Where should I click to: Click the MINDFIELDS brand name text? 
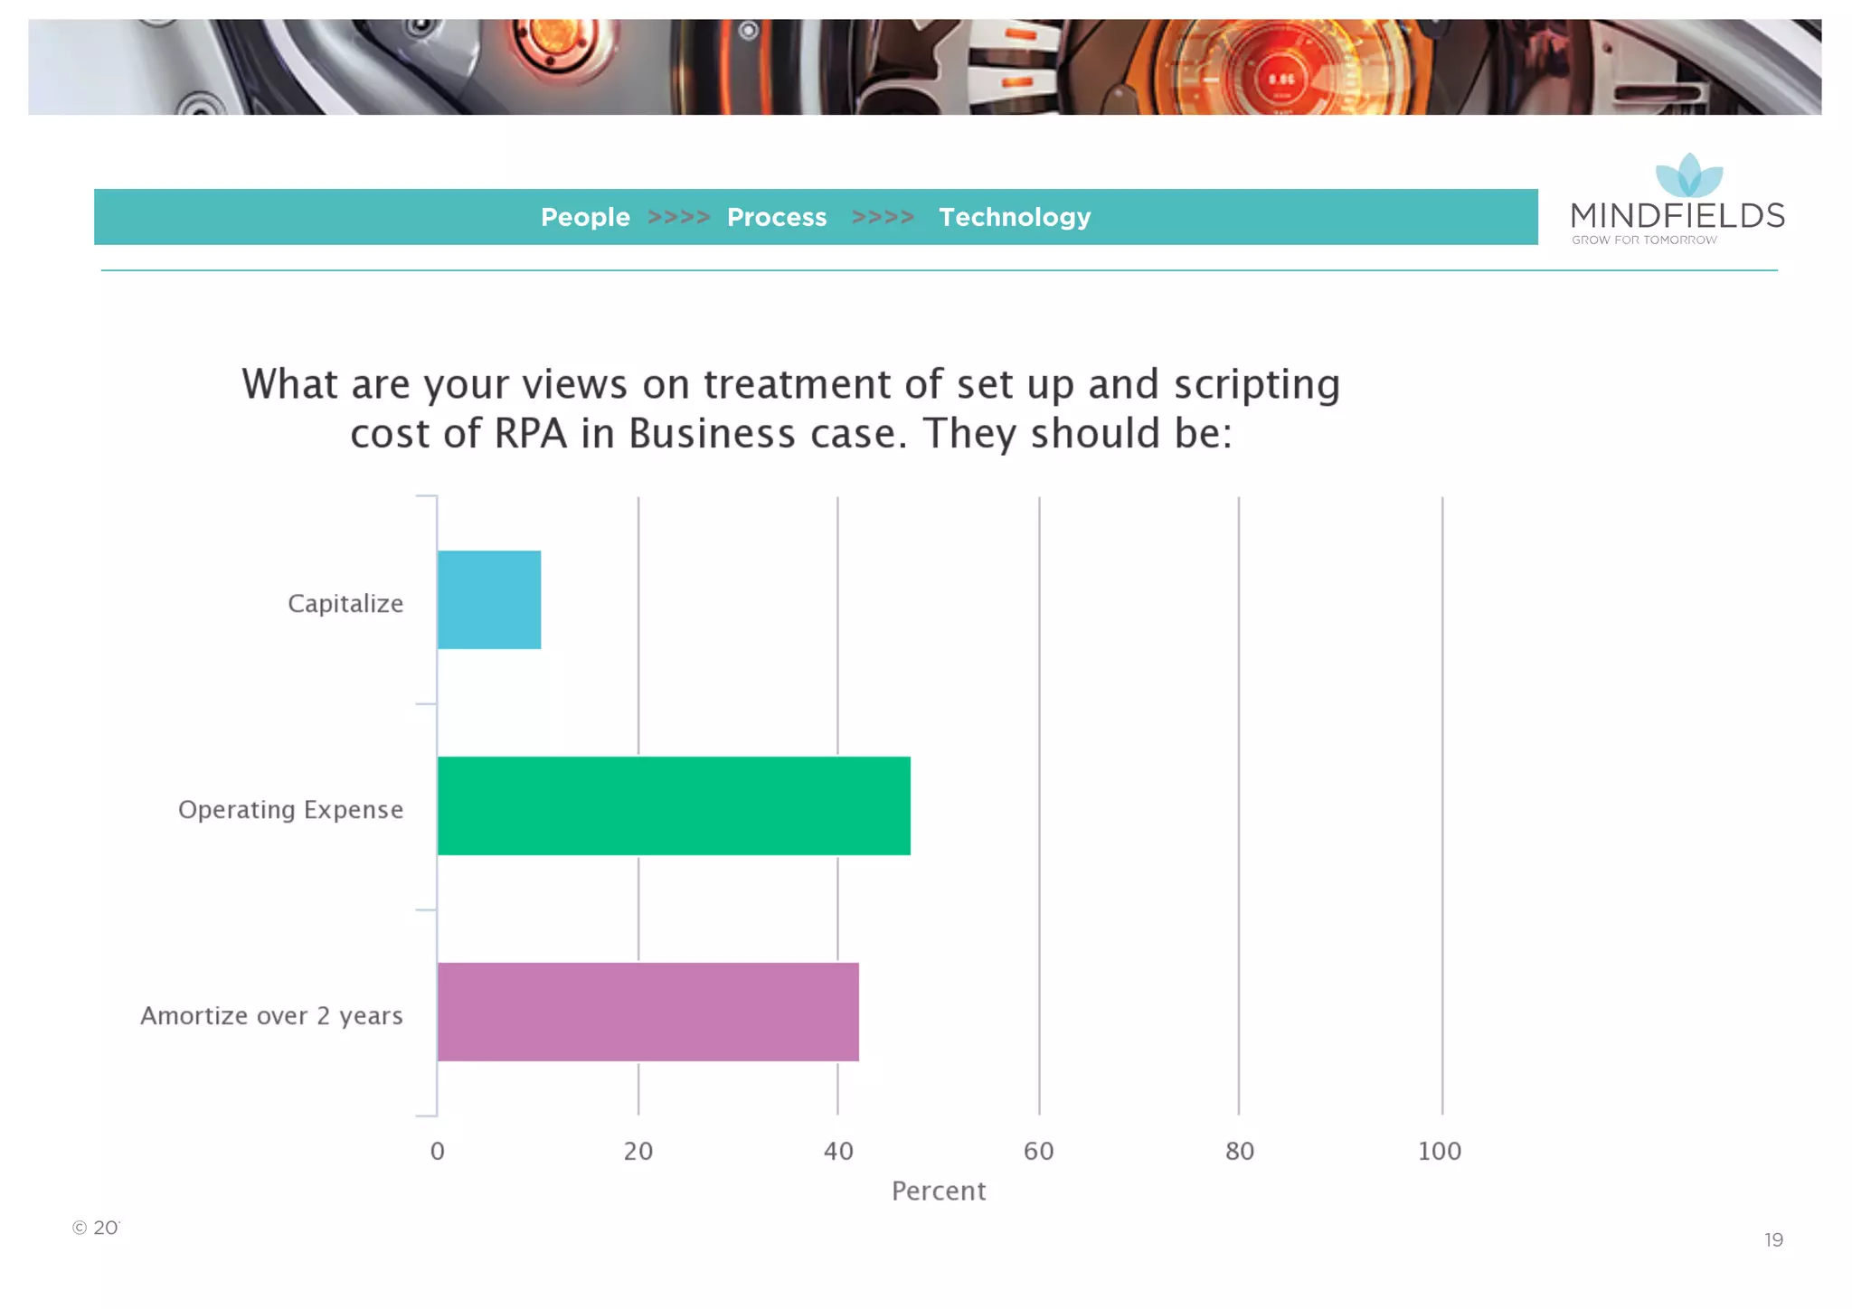[x=1677, y=216]
